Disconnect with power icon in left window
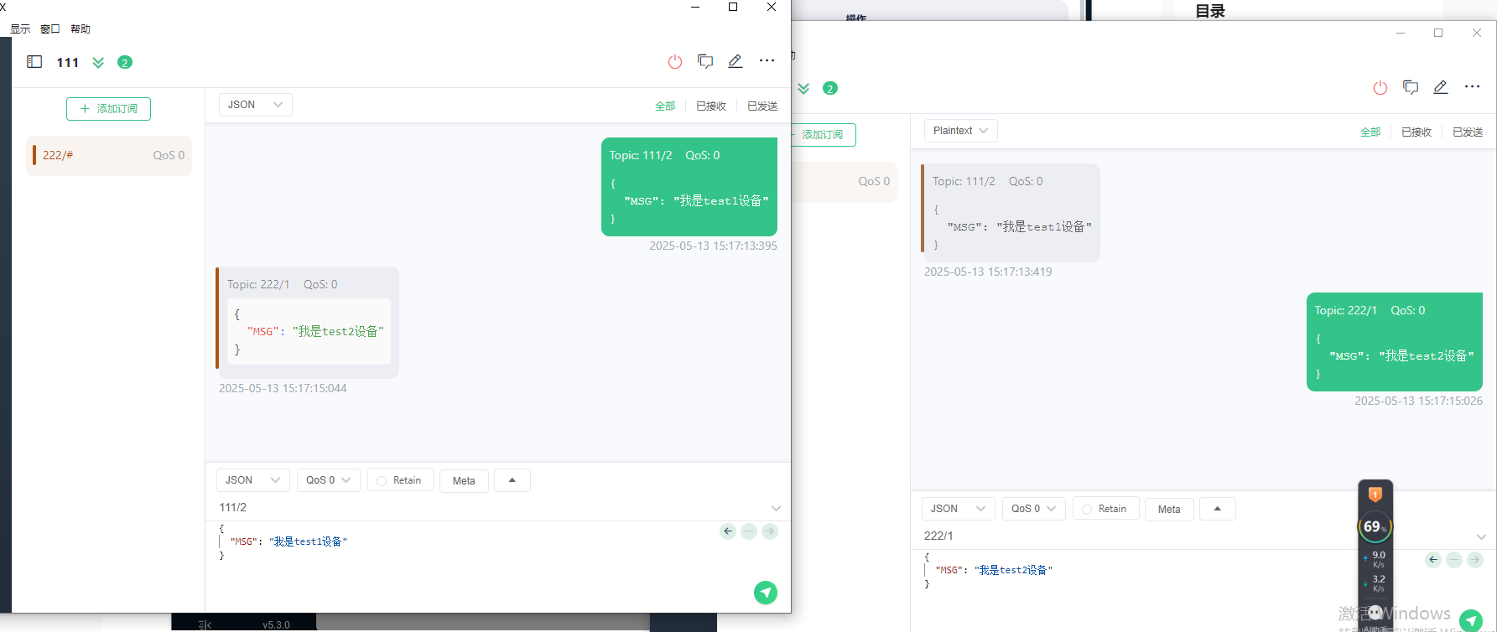The height and width of the screenshot is (632, 1497). 675,61
